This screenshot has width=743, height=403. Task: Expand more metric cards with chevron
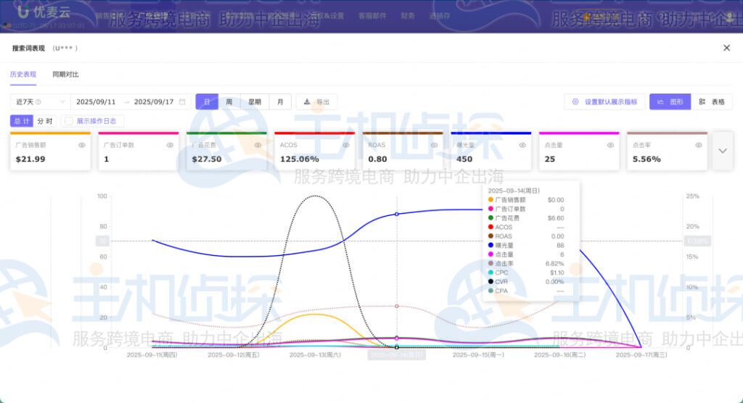[722, 151]
